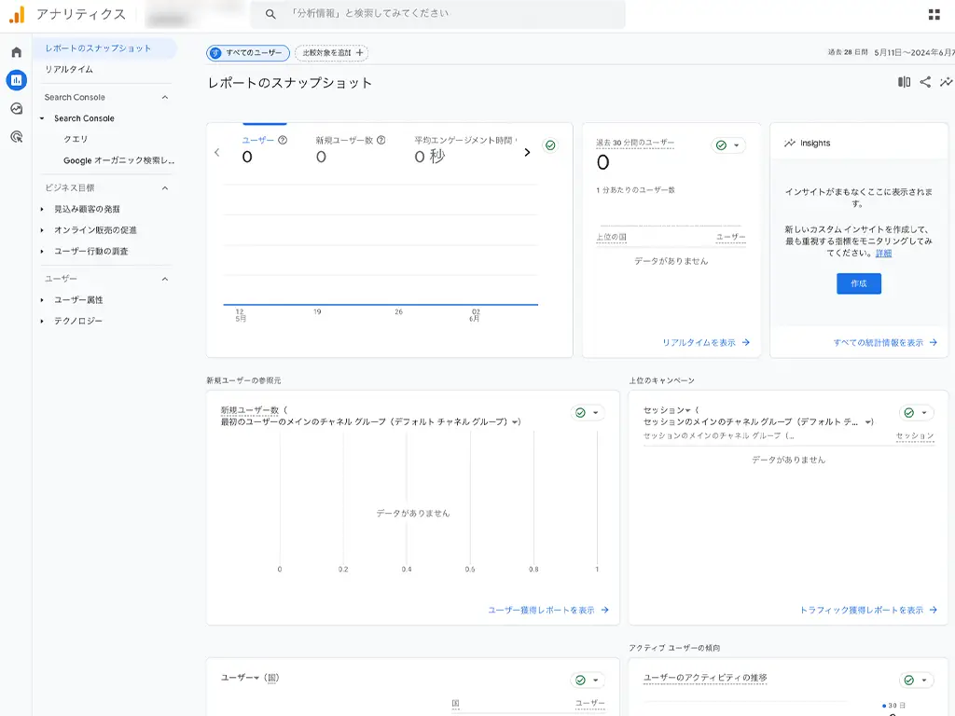Select the Reports bar chart icon

tap(17, 80)
